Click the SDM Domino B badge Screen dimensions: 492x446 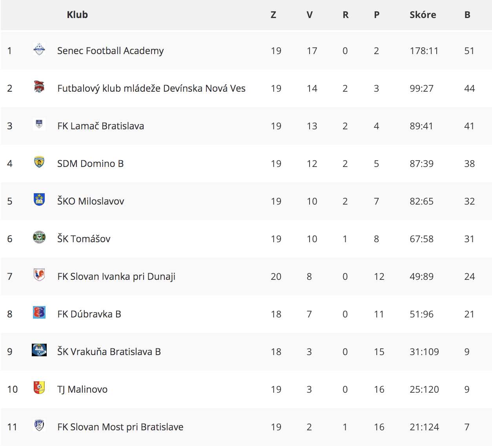coord(39,162)
